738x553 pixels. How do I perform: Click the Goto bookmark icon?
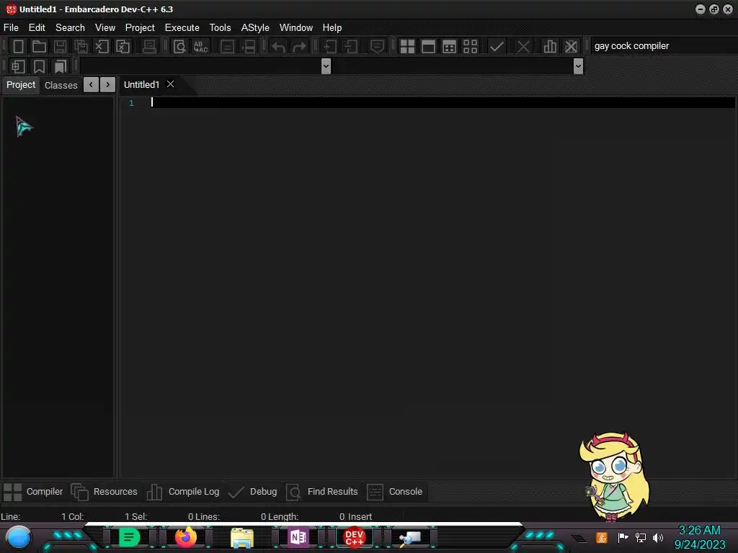pos(61,66)
